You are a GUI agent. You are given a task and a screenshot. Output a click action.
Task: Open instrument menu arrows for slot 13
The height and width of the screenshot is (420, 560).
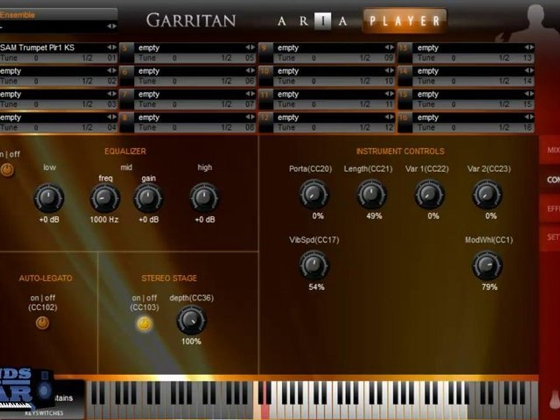click(529, 47)
